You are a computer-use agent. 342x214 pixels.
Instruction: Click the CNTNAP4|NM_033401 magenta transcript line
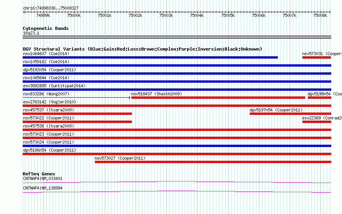point(177,182)
